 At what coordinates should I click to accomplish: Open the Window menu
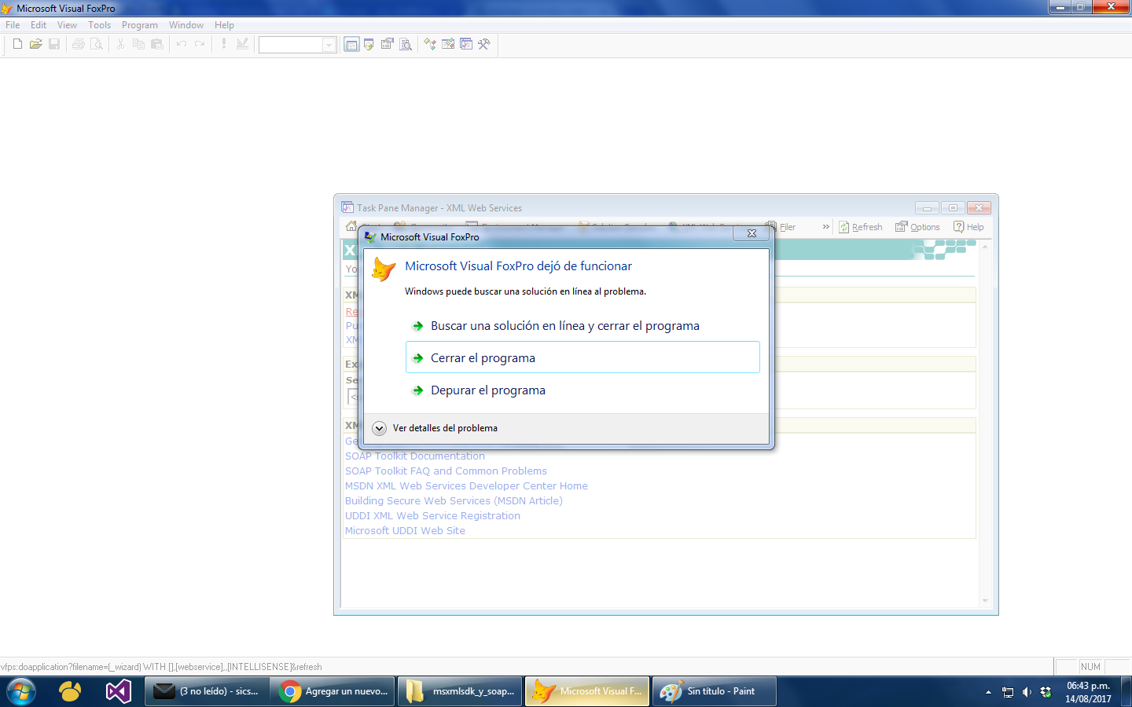186,25
